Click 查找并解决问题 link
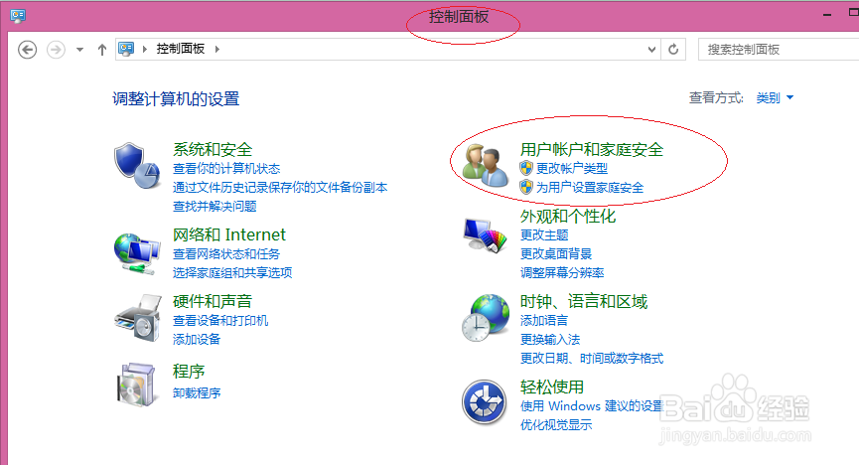The height and width of the screenshot is (465, 859). tap(215, 207)
